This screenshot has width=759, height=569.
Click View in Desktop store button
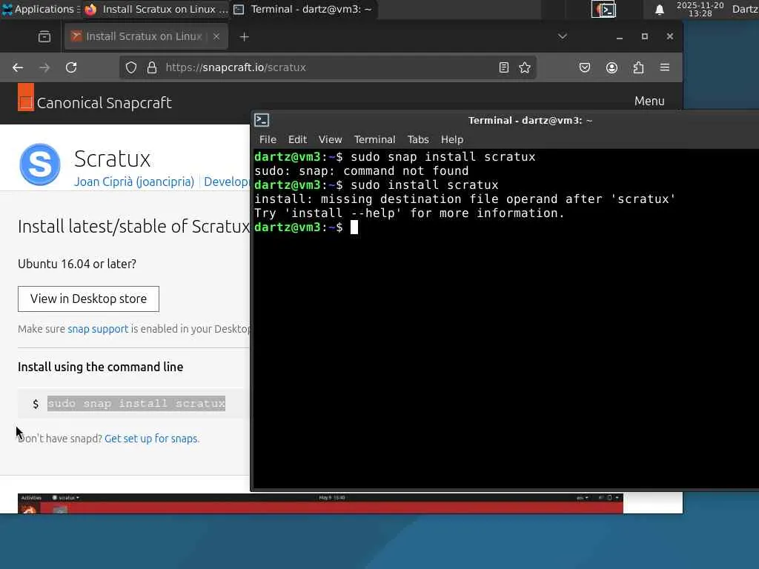[x=89, y=299]
